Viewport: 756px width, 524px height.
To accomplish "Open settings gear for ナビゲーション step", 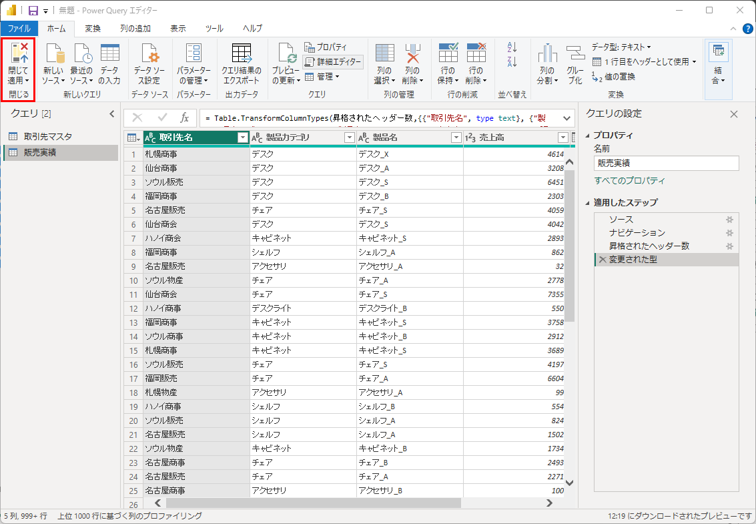I will tap(729, 232).
